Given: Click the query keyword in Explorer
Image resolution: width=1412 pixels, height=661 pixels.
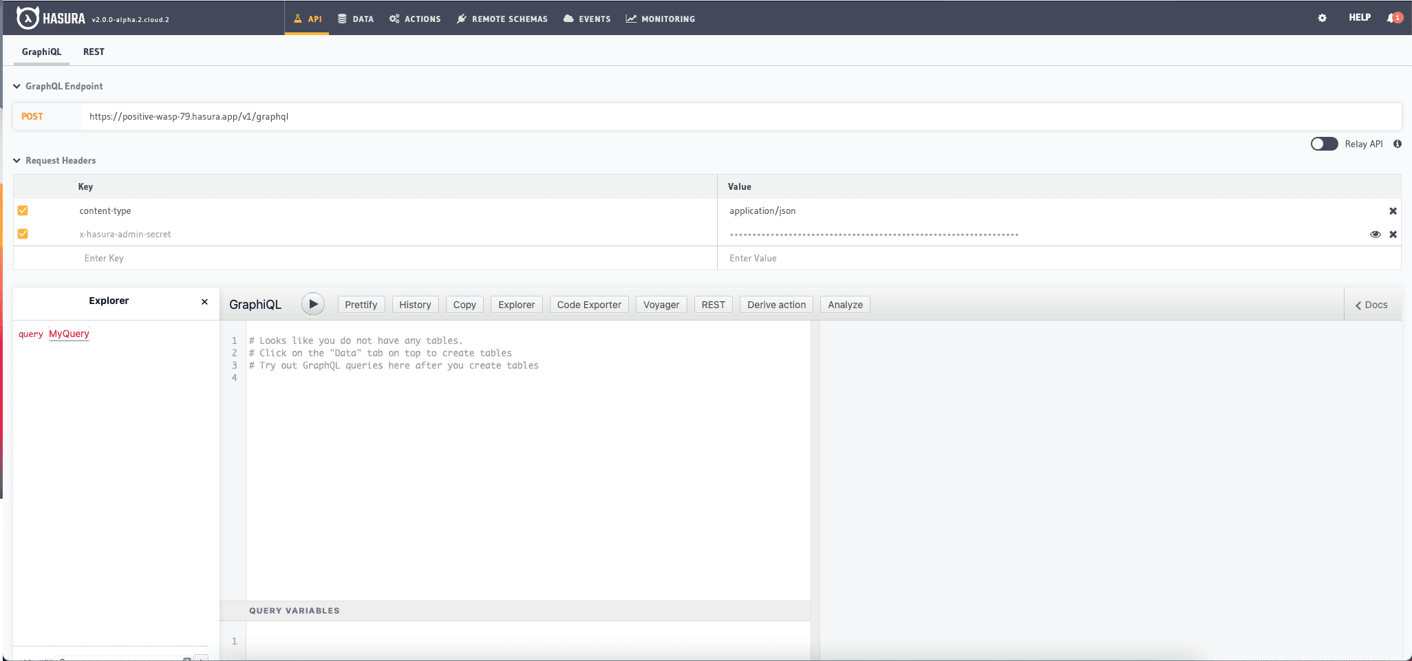Looking at the screenshot, I should point(30,334).
